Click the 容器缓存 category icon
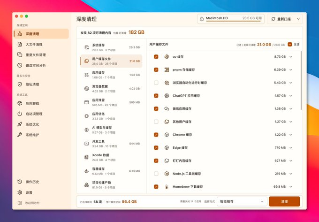The width and height of the screenshot is (319, 222). pyautogui.click(x=87, y=171)
